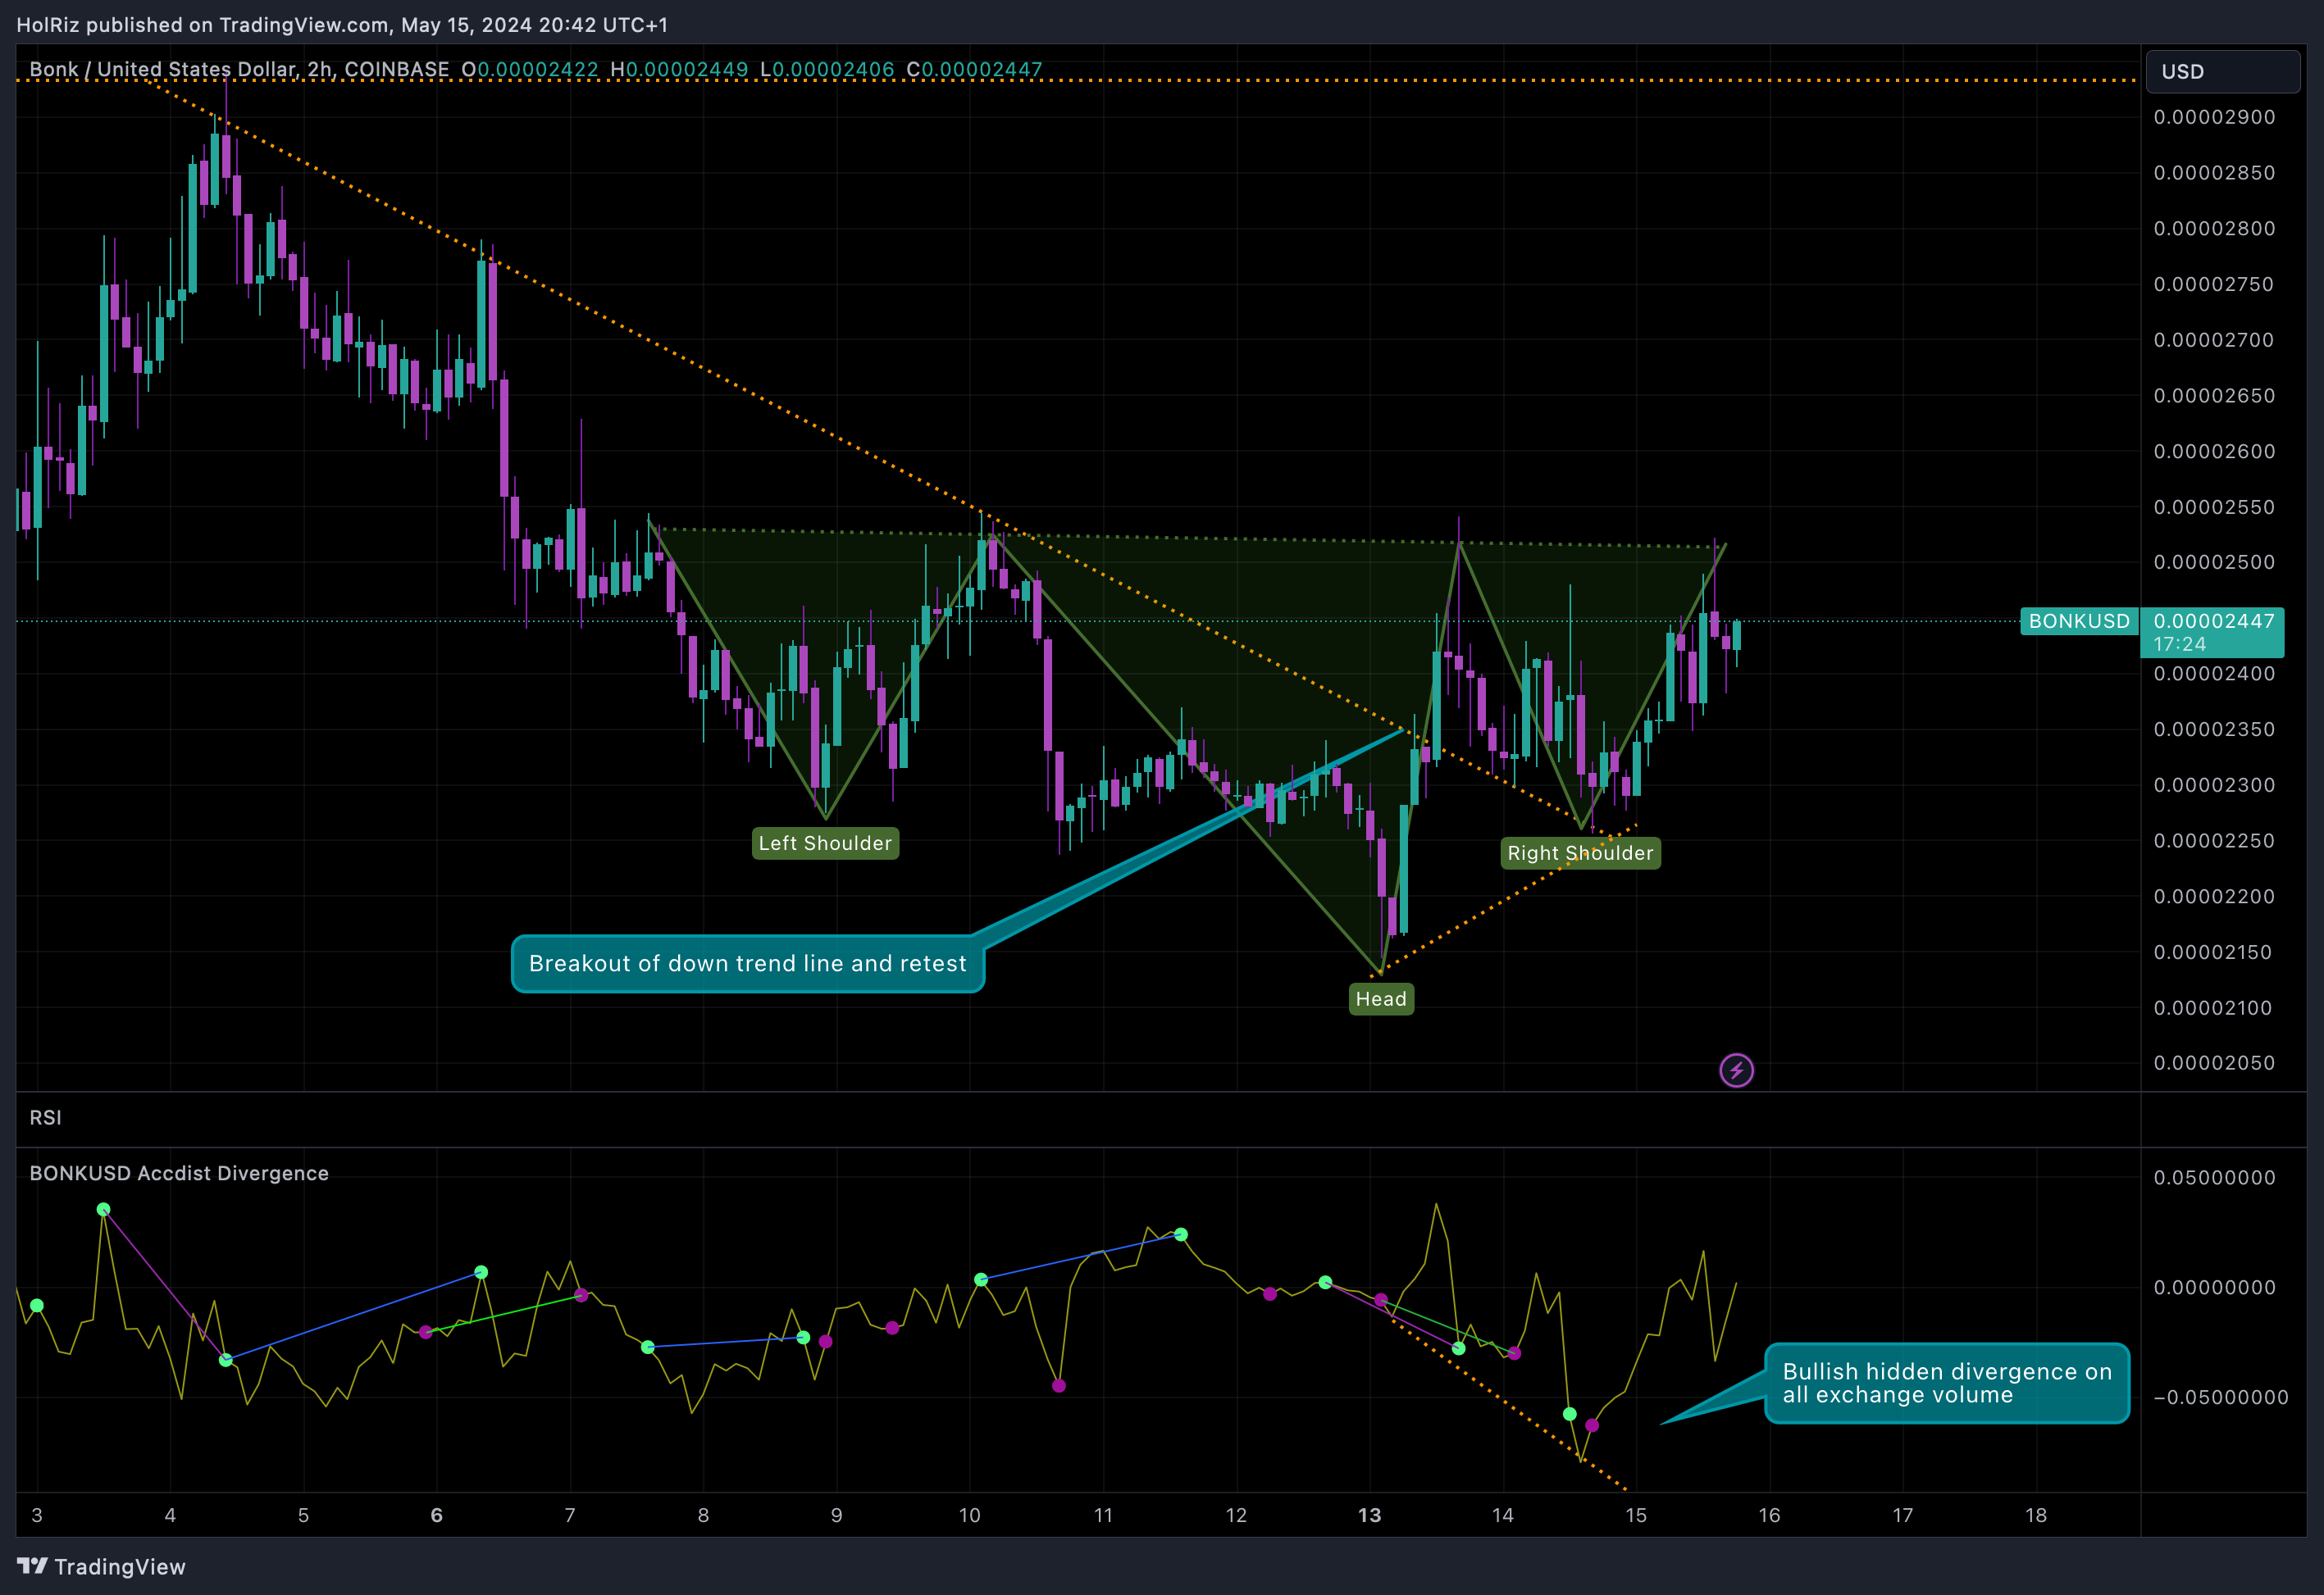Screen dimensions: 2324x1595
Task: Click the high value H0.00002449
Action: (679, 69)
